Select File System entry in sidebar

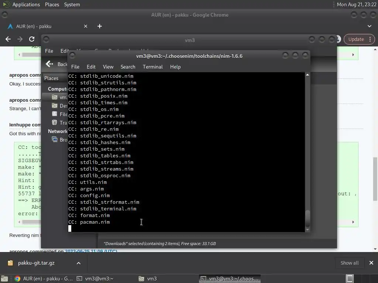pyautogui.click(x=59, y=114)
